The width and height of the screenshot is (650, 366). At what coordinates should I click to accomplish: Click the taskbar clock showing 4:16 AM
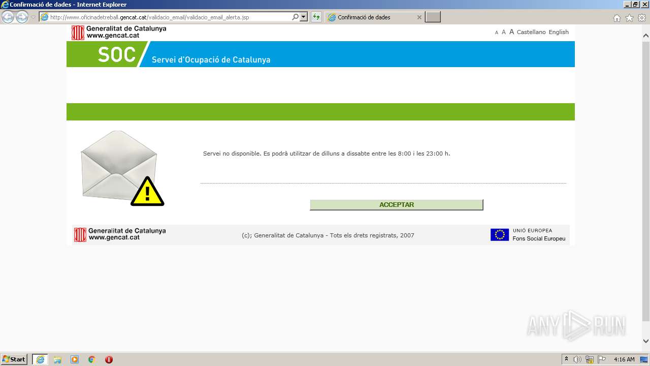[624, 359]
